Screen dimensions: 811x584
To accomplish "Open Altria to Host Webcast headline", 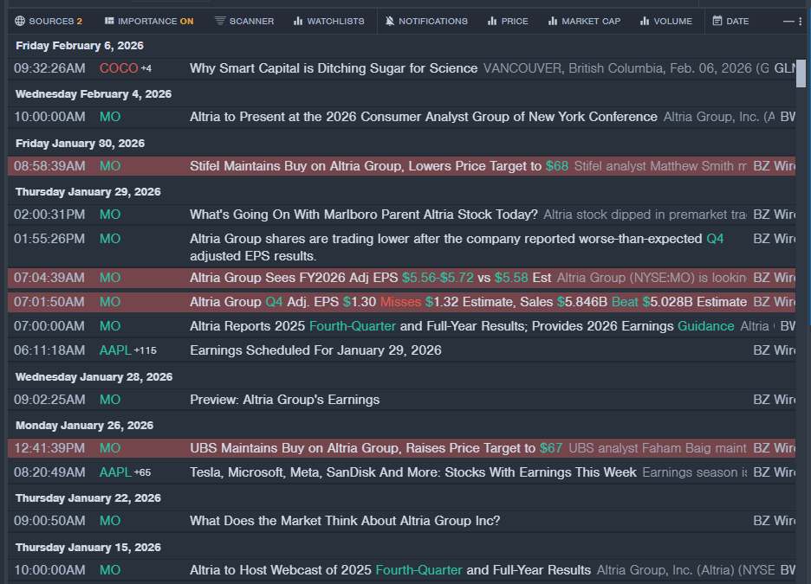I will coord(391,570).
